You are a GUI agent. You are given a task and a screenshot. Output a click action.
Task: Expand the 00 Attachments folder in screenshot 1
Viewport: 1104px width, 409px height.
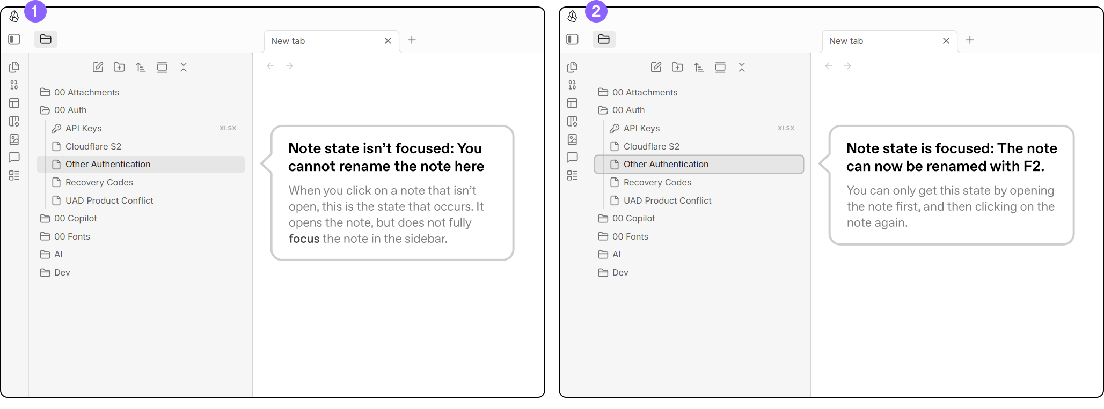pos(86,92)
